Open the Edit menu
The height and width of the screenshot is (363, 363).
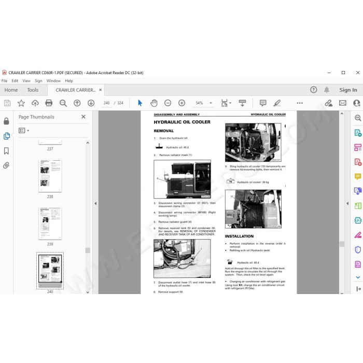tap(15, 81)
